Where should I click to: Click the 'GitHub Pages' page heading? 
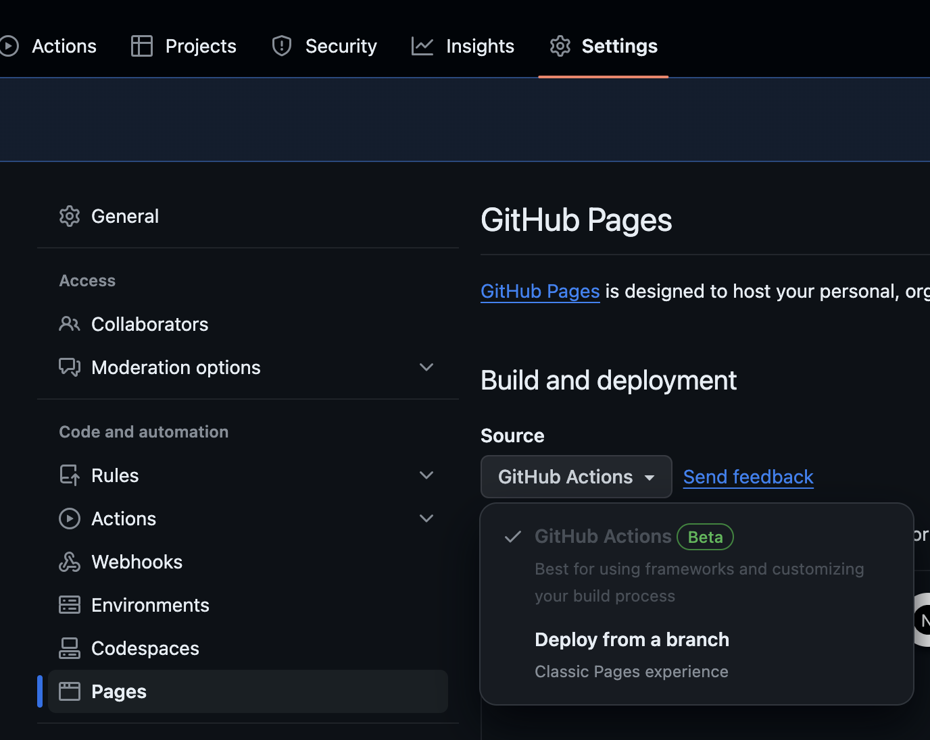(577, 220)
